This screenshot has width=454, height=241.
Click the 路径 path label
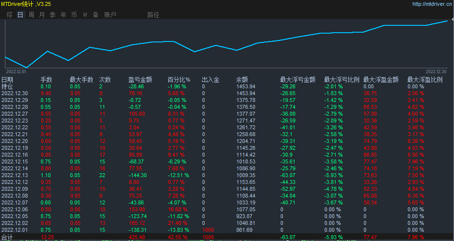[153, 15]
